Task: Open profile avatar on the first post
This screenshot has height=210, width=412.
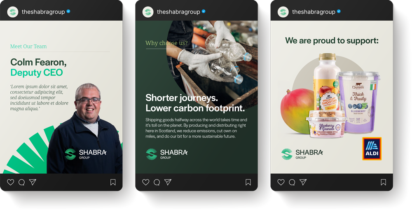Action: (13, 12)
